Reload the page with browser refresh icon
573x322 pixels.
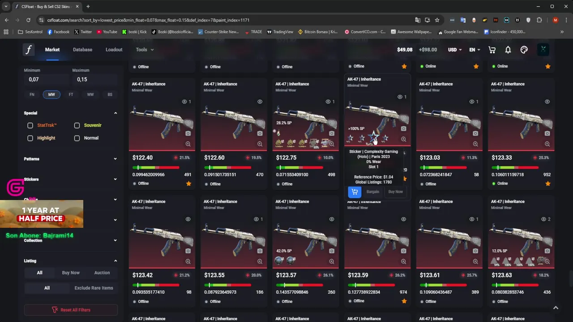coord(28,20)
